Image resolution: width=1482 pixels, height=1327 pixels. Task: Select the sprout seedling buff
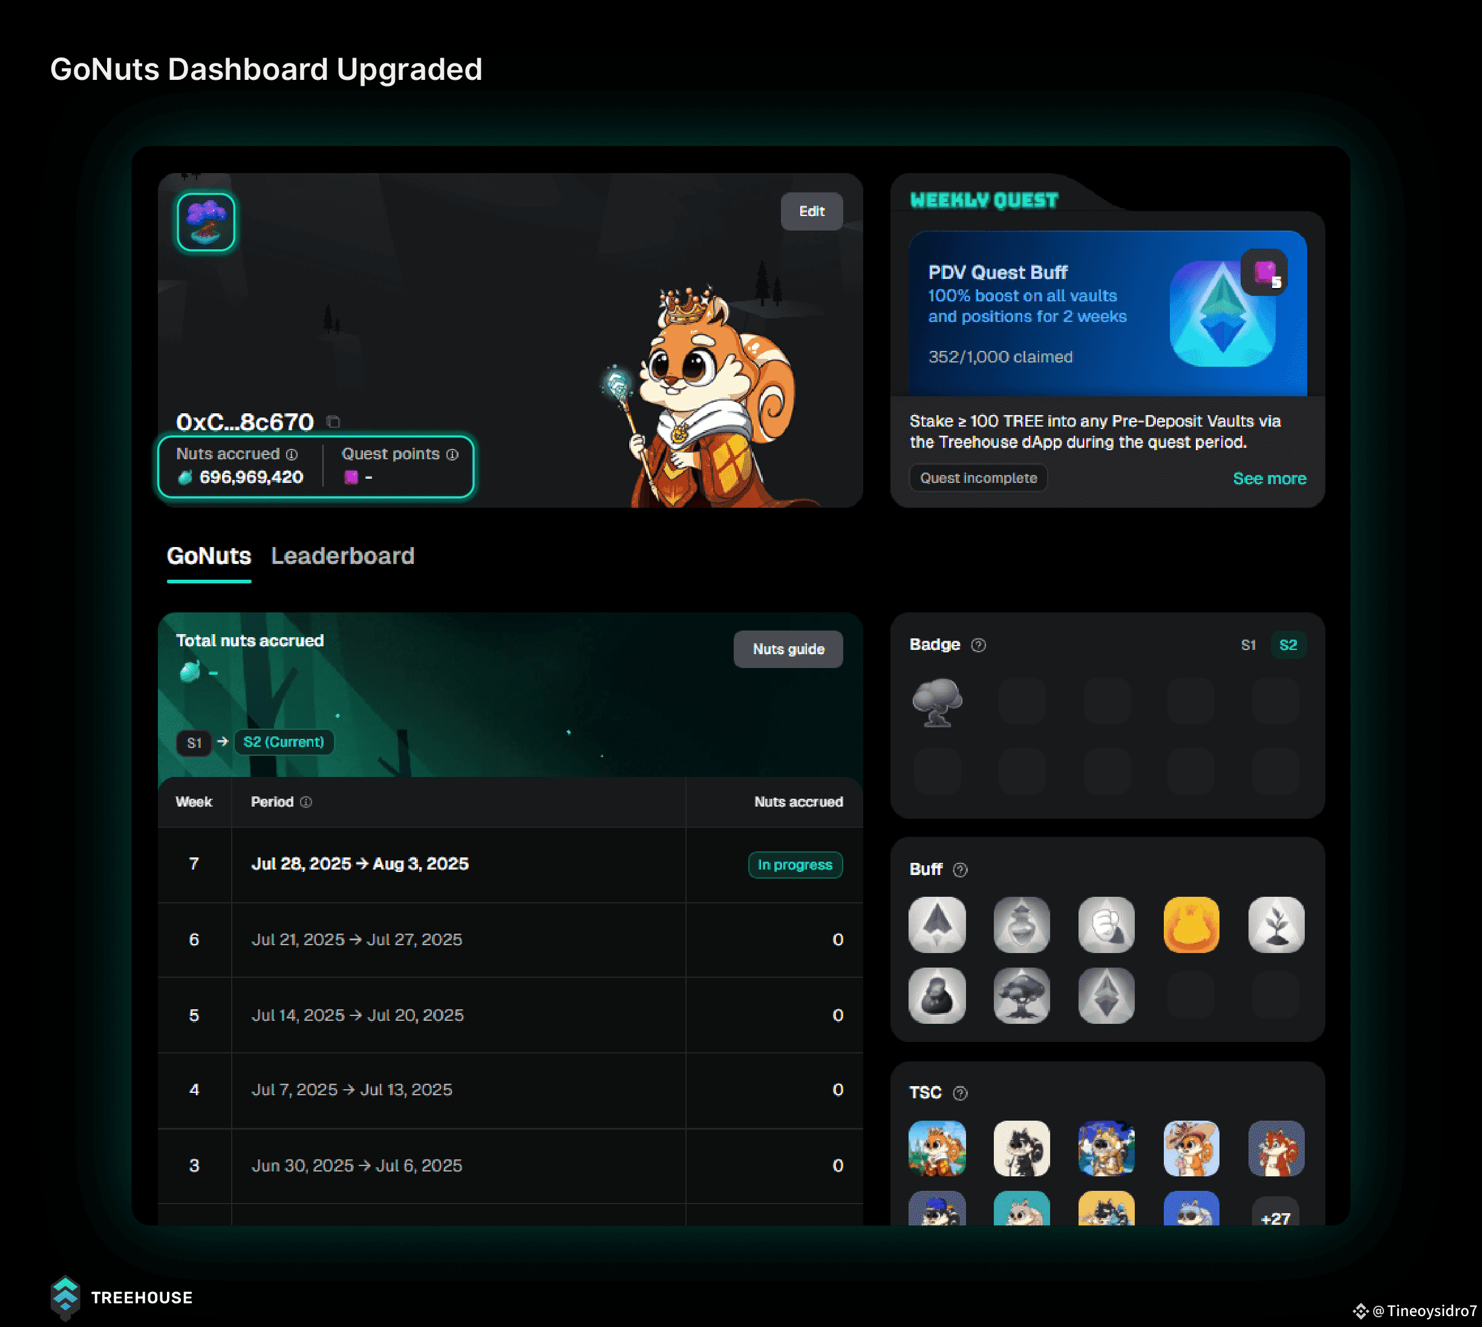point(1276,925)
